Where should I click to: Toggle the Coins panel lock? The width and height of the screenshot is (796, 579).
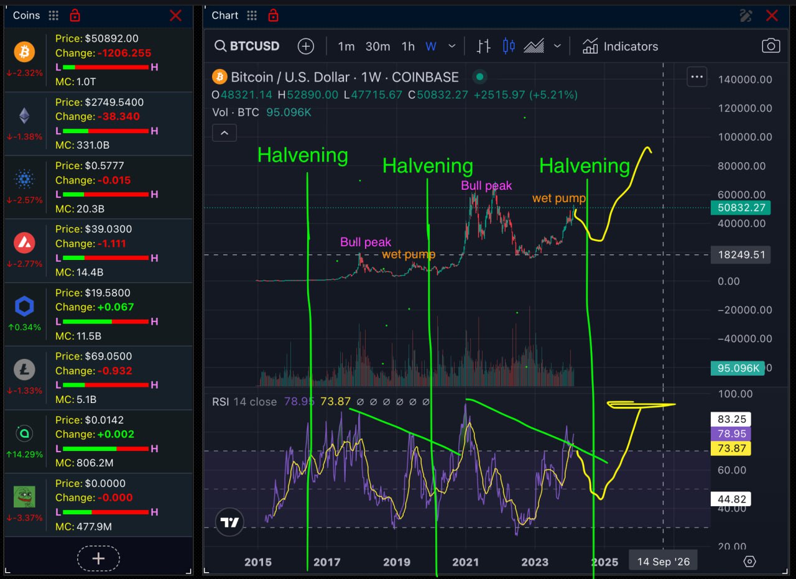[75, 16]
